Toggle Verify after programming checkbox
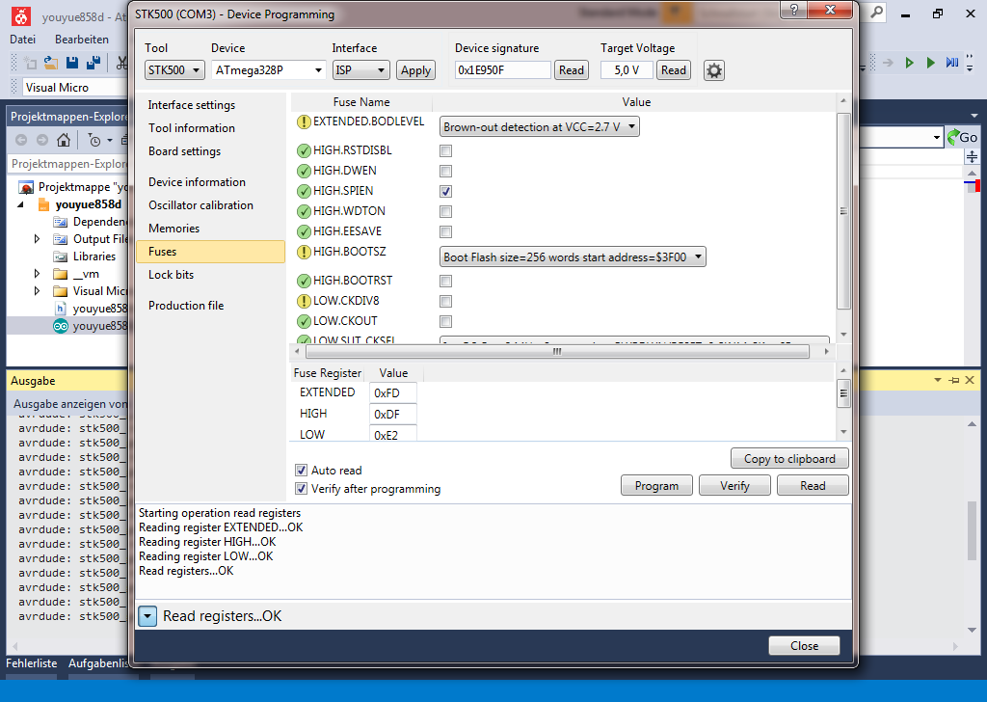Image resolution: width=987 pixels, height=702 pixels. [x=301, y=488]
